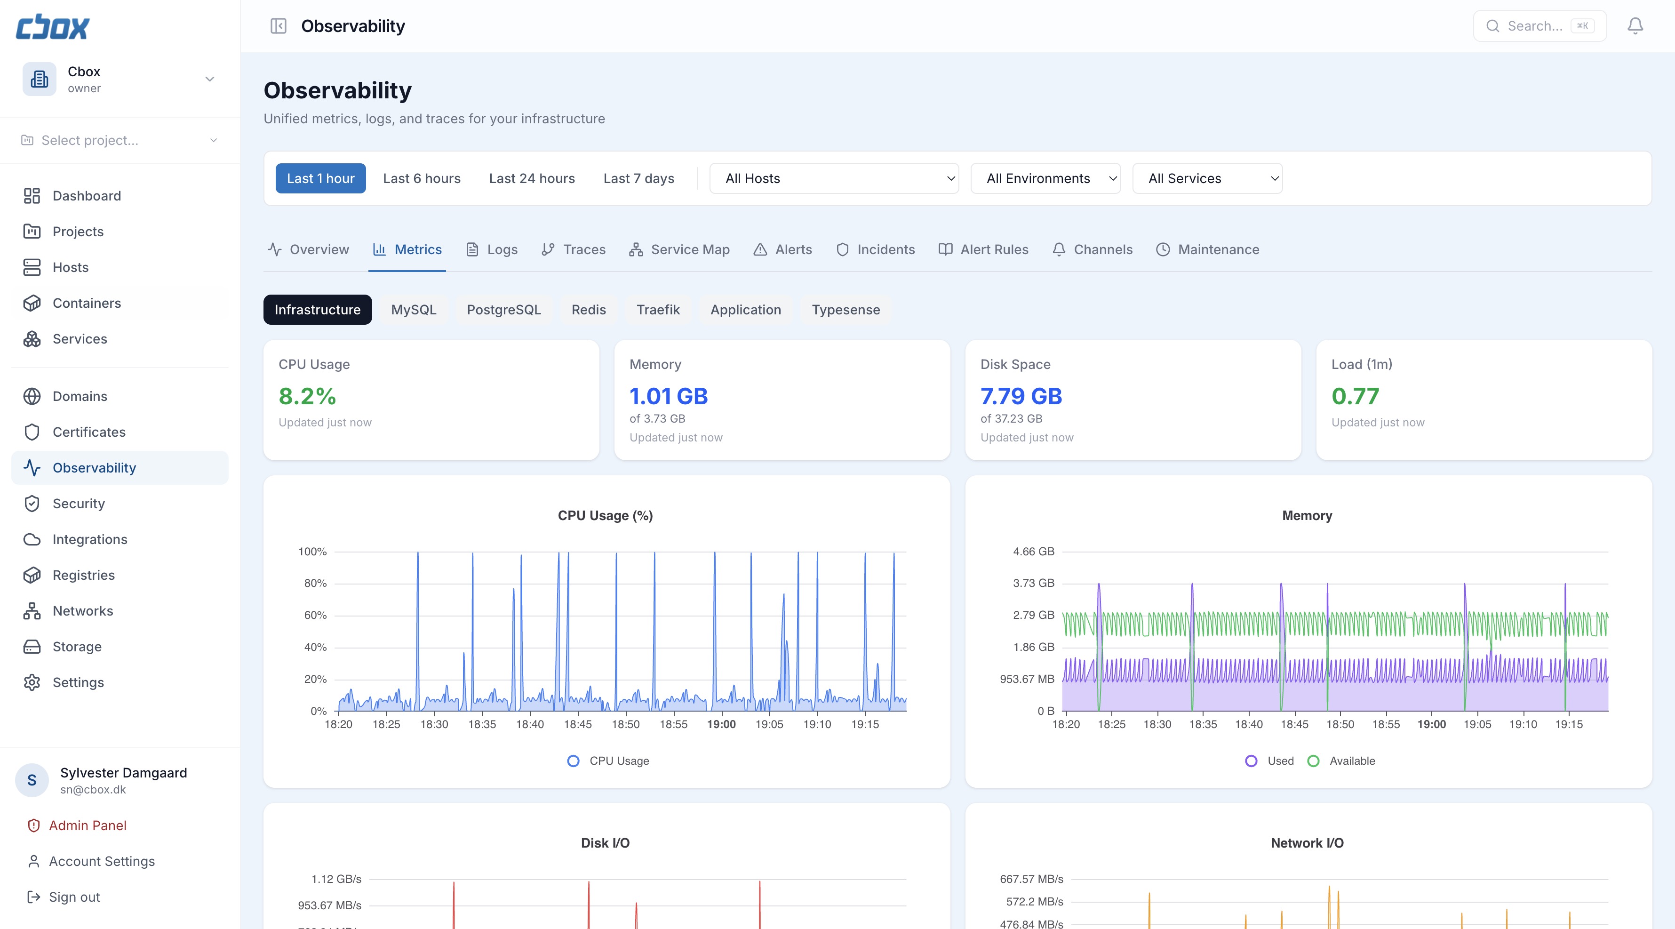
Task: Toggle the Available series on Memory chart
Action: (1341, 761)
